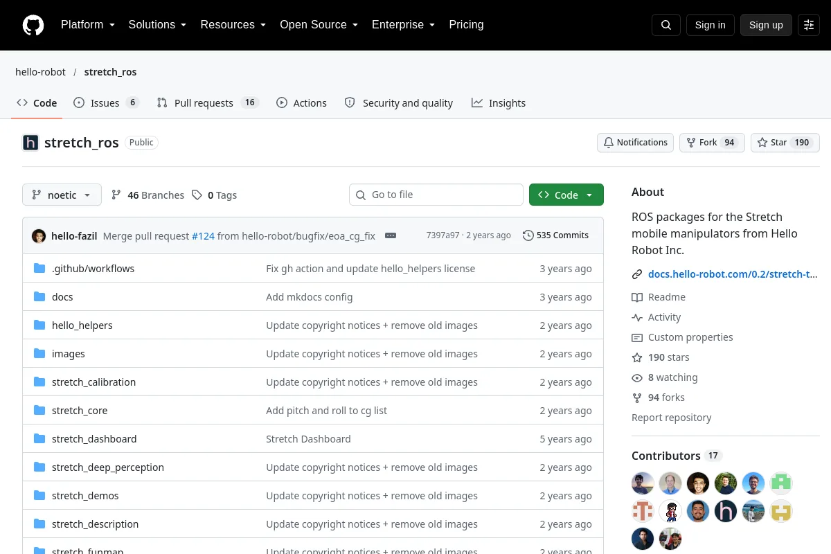Click the docs folder icon
831x554 pixels.
click(39, 297)
